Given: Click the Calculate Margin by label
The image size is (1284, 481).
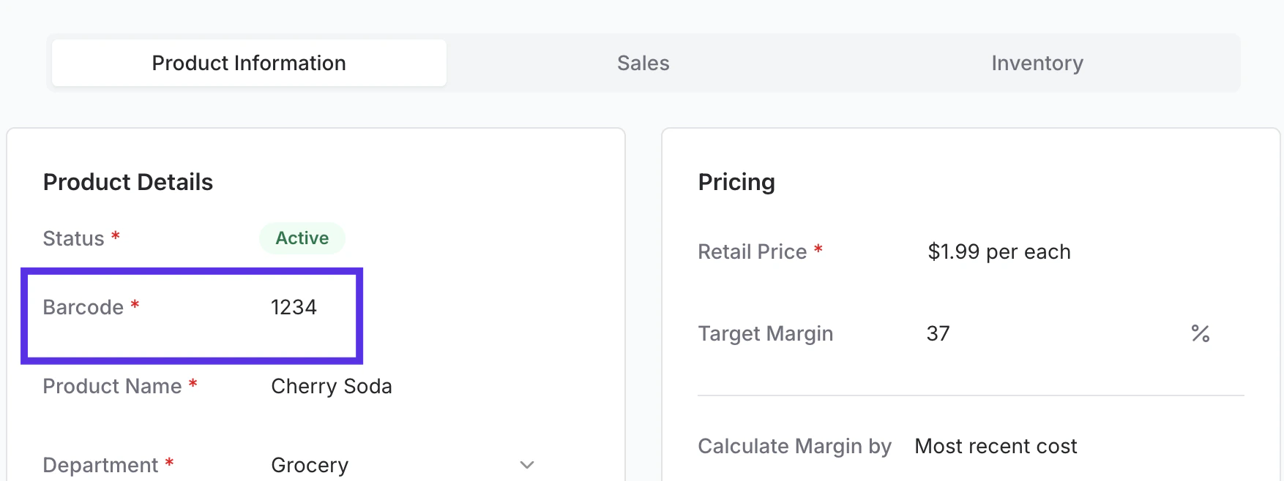Looking at the screenshot, I should coord(794,447).
